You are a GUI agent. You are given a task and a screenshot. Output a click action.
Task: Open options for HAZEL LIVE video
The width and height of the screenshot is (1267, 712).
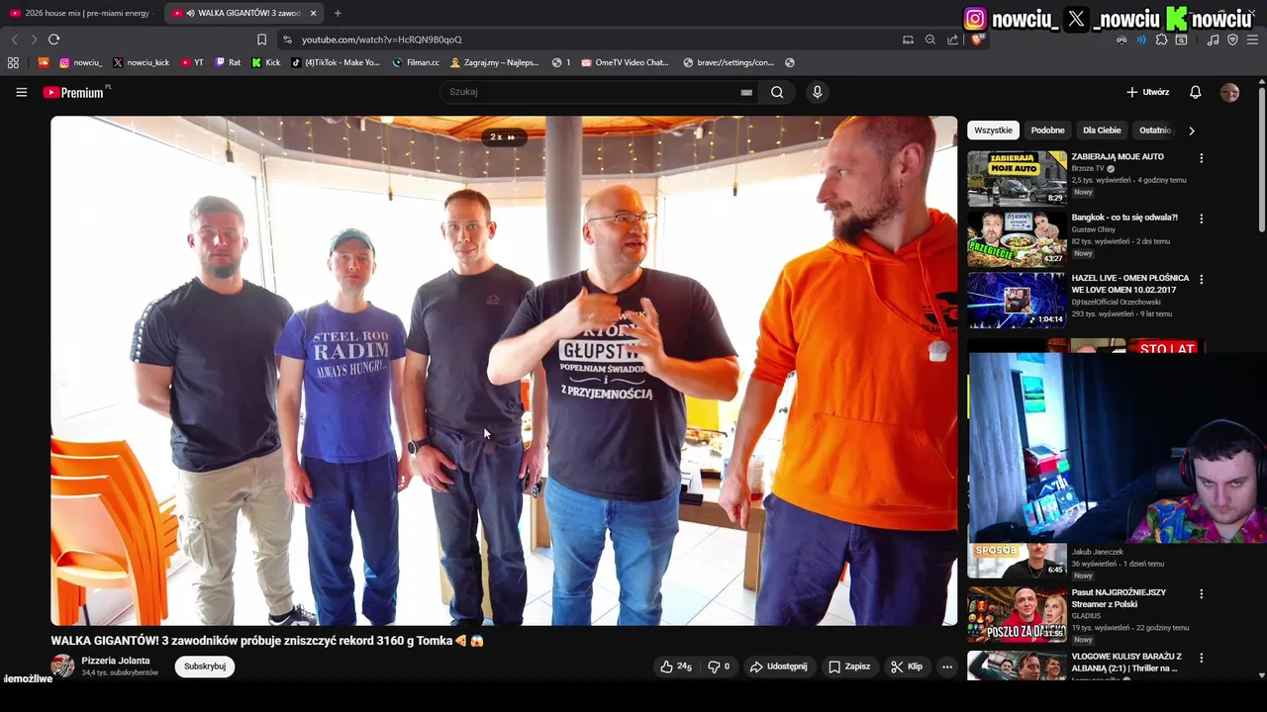(x=1202, y=280)
